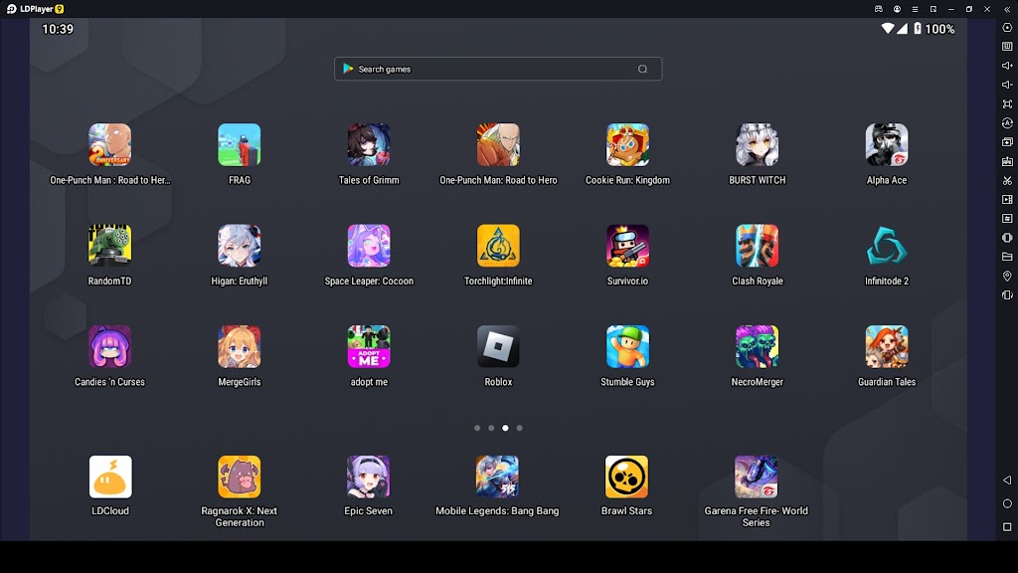Collapse the right sidebar with double chevron
The image size is (1018, 573).
(1007, 9)
